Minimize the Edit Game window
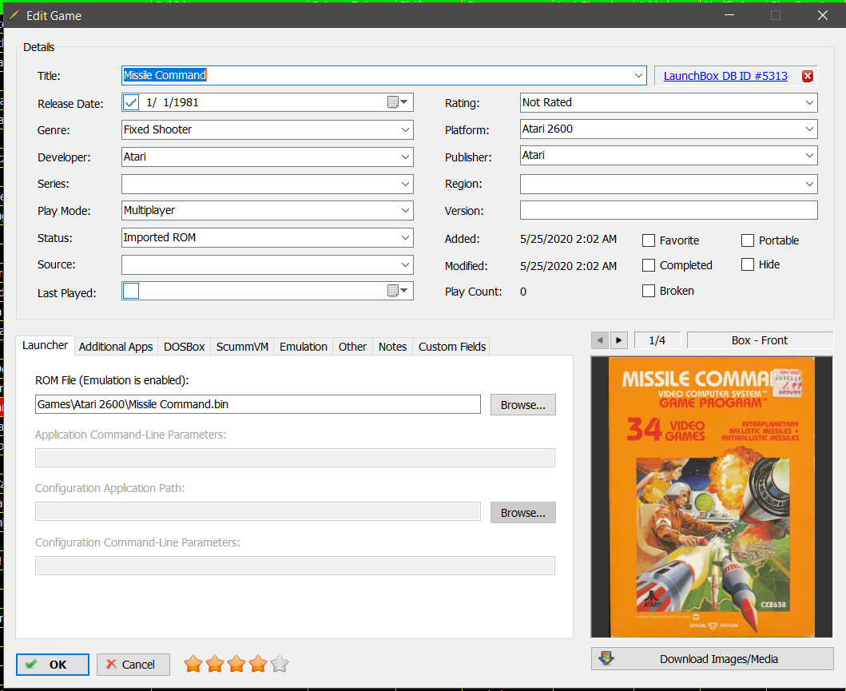846x691 pixels. [729, 15]
